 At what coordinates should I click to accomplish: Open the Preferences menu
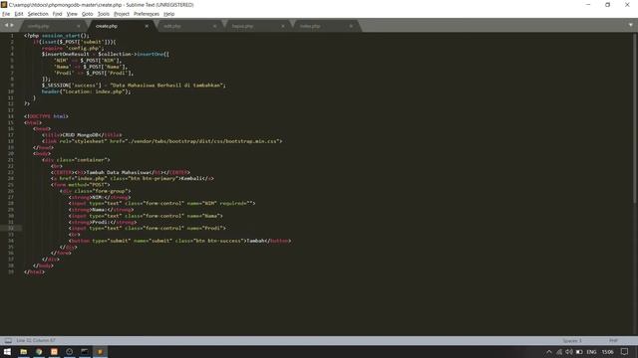147,14
